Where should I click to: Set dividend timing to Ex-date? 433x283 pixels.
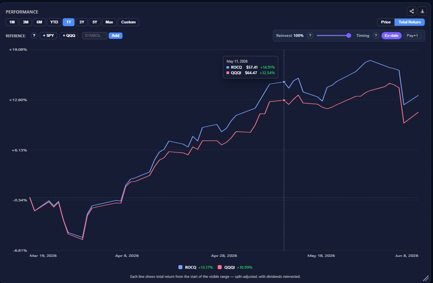click(391, 36)
